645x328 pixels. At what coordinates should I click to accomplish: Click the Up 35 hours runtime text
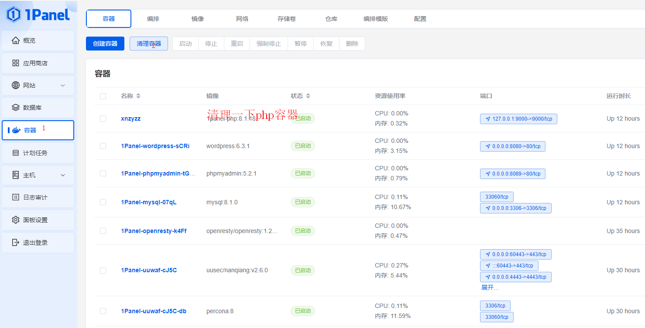click(623, 231)
